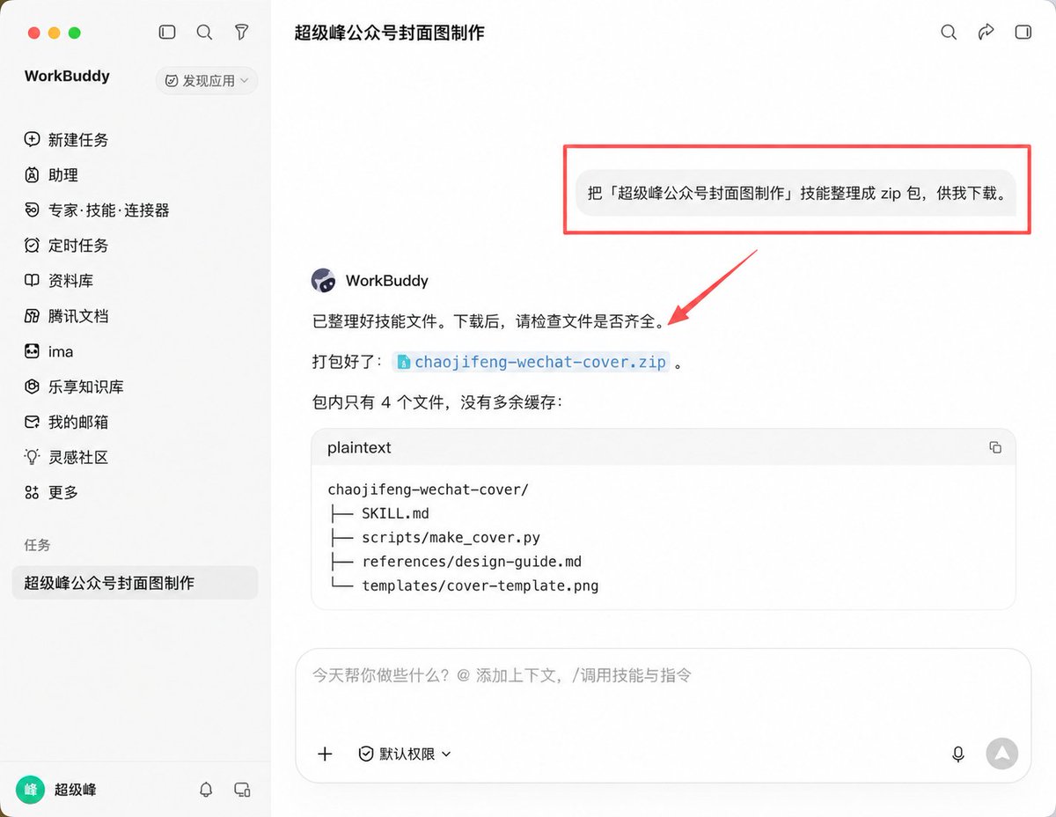Open the 发现应用 dropdown
The width and height of the screenshot is (1056, 817).
(x=207, y=80)
